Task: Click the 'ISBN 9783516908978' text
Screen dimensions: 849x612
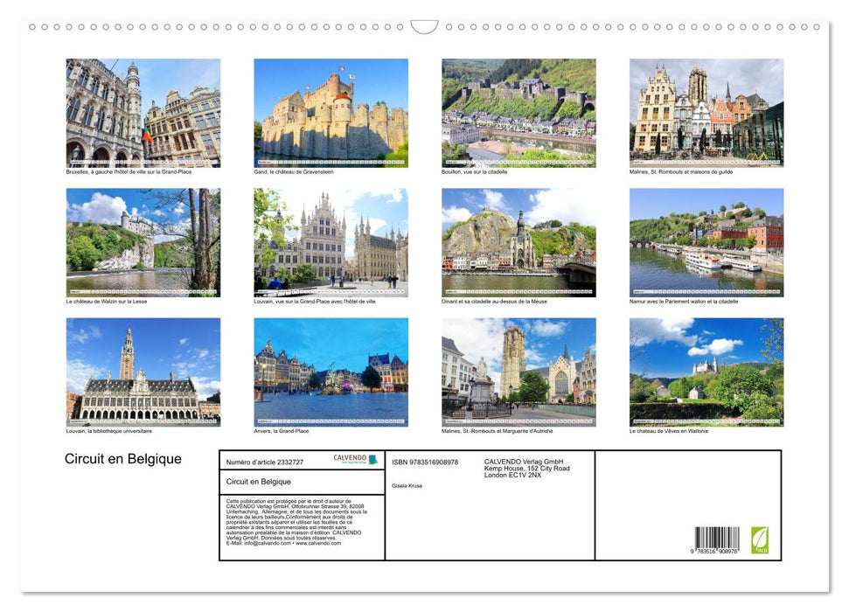Action: pos(425,462)
